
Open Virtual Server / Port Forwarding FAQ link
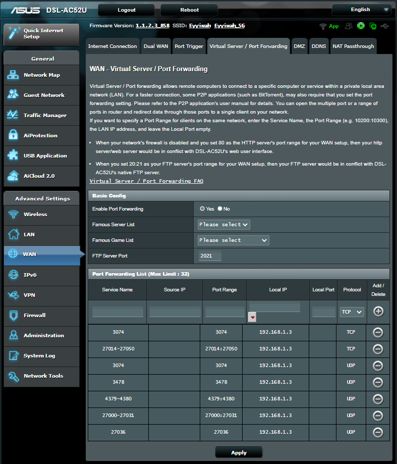pos(146,181)
